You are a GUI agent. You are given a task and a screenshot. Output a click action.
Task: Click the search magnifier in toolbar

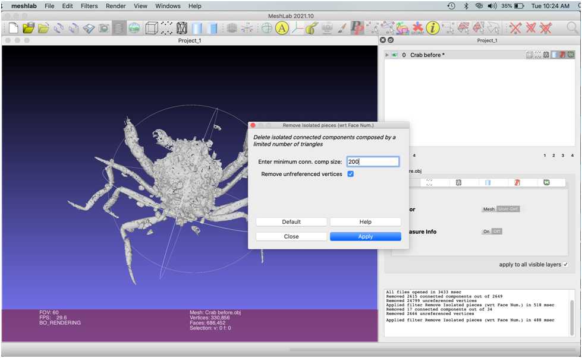(572, 28)
